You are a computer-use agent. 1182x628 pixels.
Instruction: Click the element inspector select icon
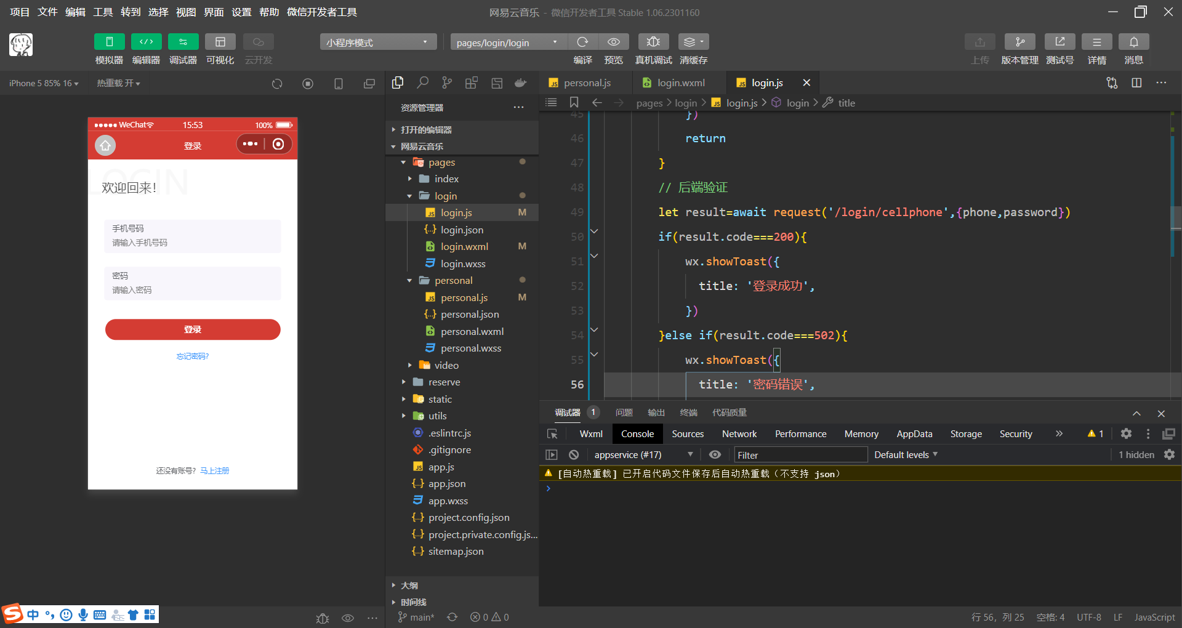pyautogui.click(x=552, y=434)
